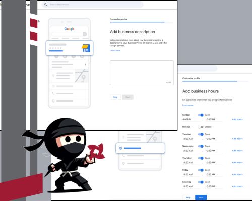Viewport: 252px width, 201px height.
Task: Click the search magnifier icon at top
Action: (45, 4)
